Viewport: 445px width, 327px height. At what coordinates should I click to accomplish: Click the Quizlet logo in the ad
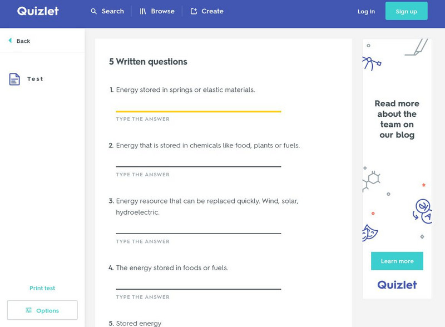(x=397, y=285)
